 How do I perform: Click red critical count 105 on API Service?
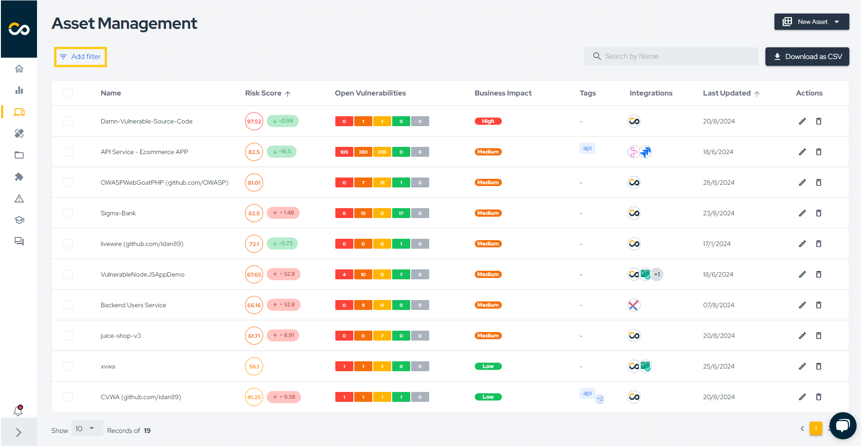pos(344,152)
